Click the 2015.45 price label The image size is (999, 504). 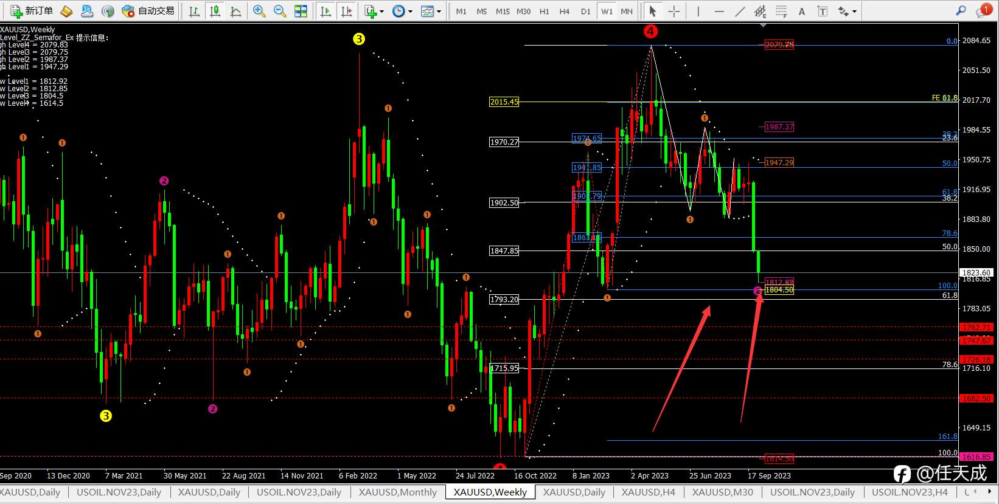[504, 102]
